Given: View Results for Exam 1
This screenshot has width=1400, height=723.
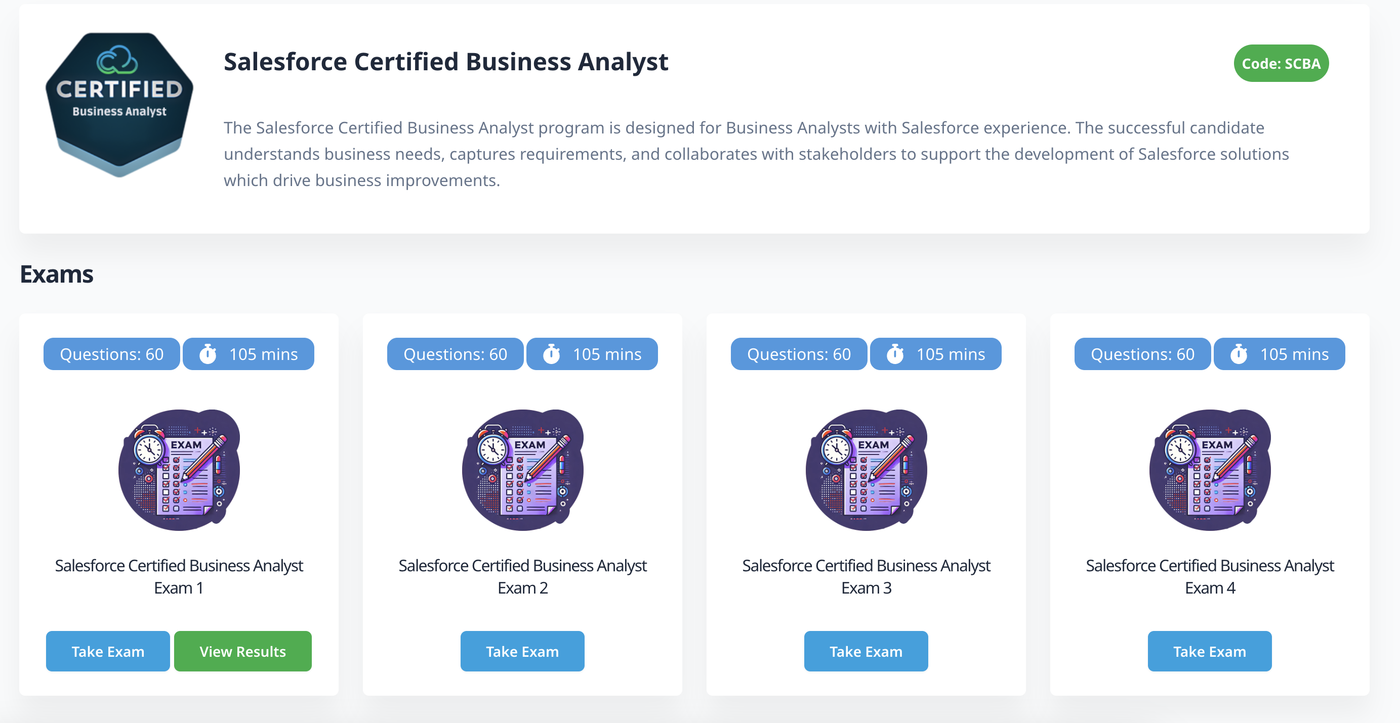Looking at the screenshot, I should [x=242, y=651].
